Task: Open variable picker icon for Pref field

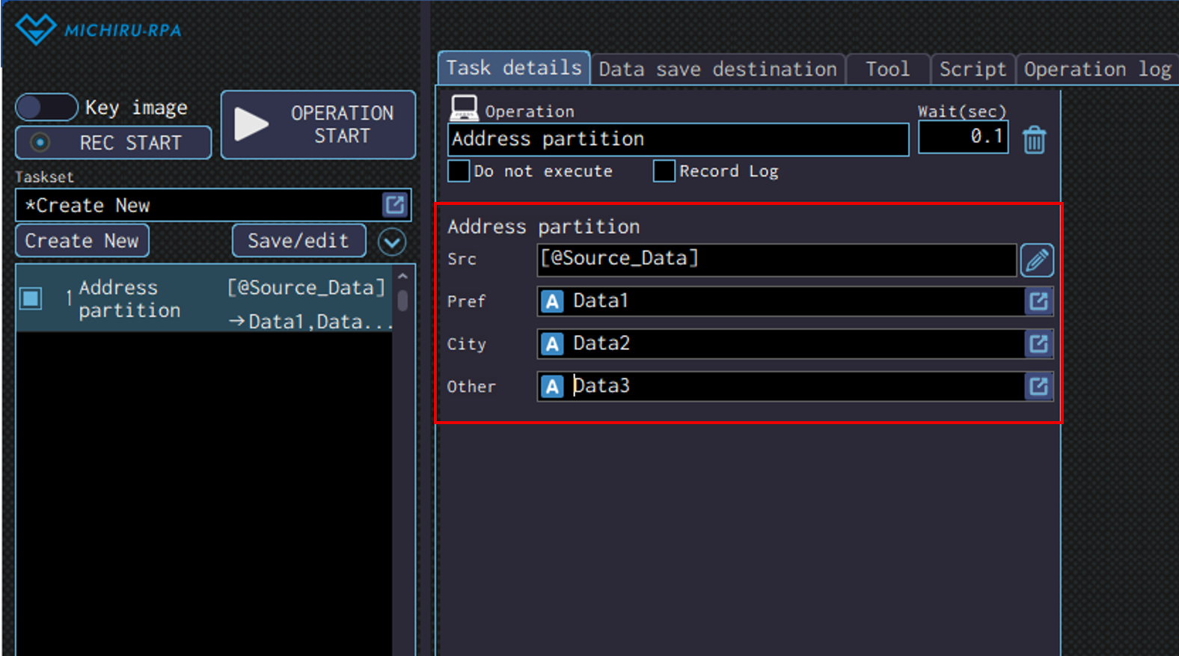Action: tap(1038, 301)
